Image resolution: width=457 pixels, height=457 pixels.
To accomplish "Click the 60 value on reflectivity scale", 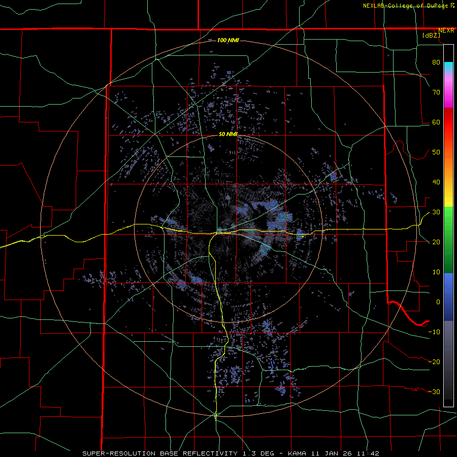I will tap(436, 122).
